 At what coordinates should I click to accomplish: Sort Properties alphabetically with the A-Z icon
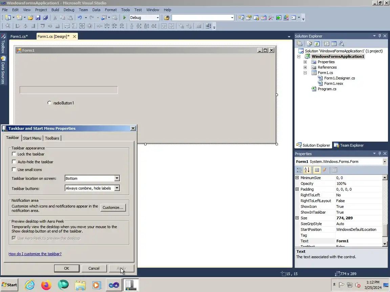point(307,170)
